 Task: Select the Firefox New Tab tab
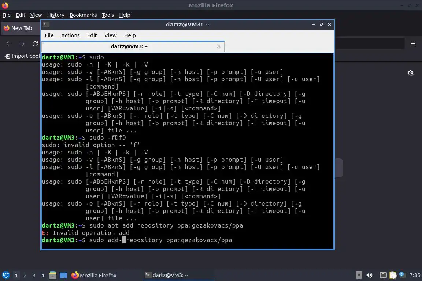[21, 28]
